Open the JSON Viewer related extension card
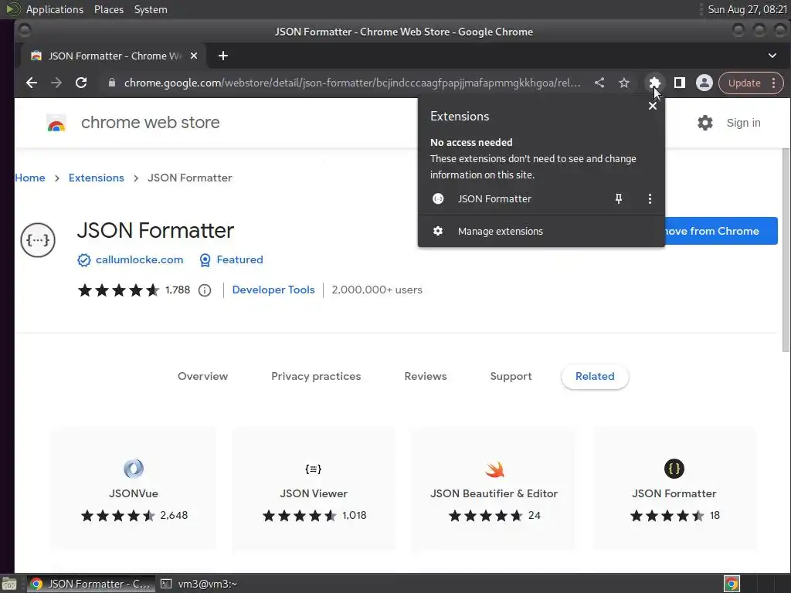Viewport: 791px width, 593px height. click(314, 488)
